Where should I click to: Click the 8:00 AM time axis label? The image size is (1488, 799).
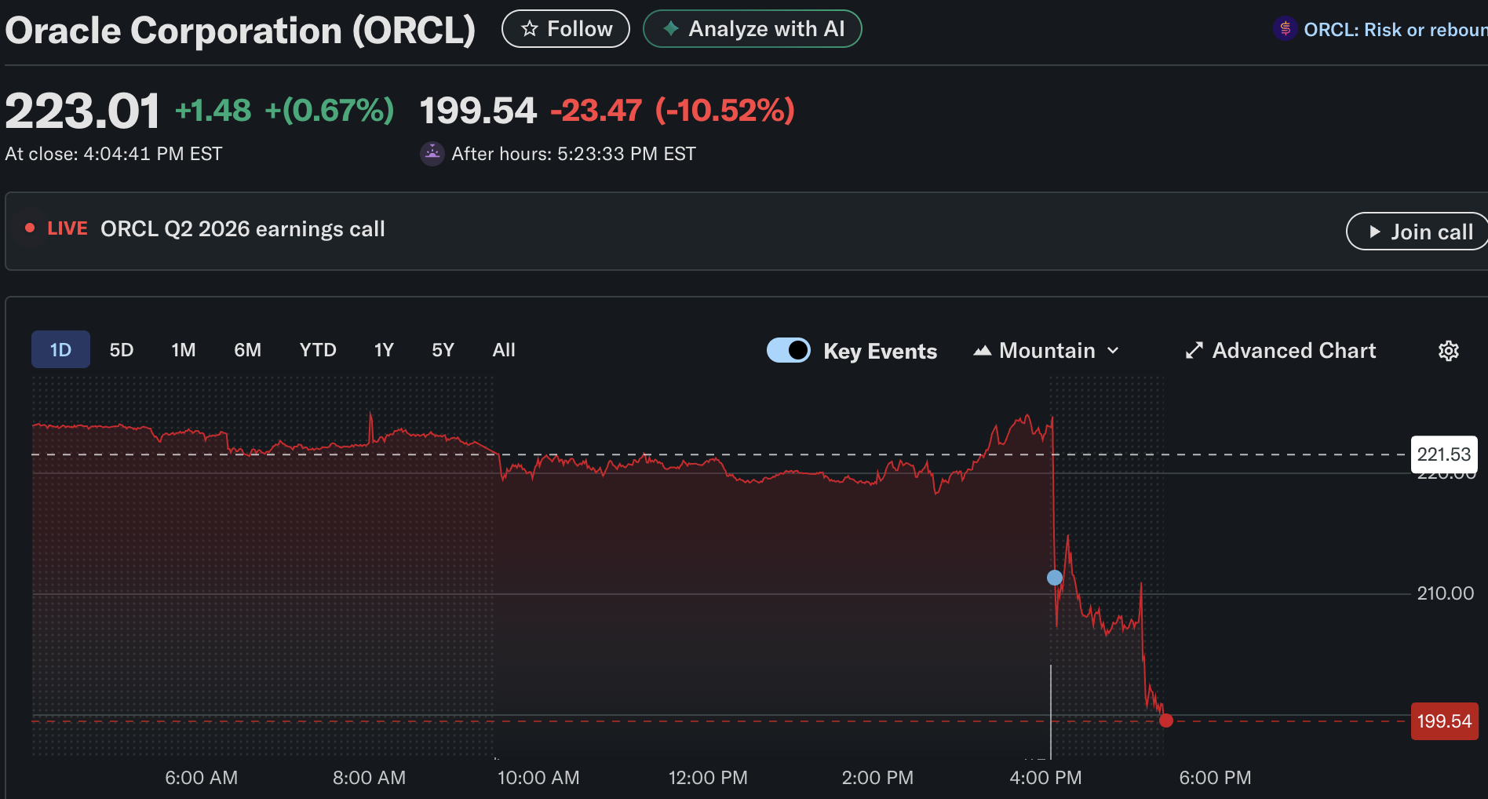(370, 778)
